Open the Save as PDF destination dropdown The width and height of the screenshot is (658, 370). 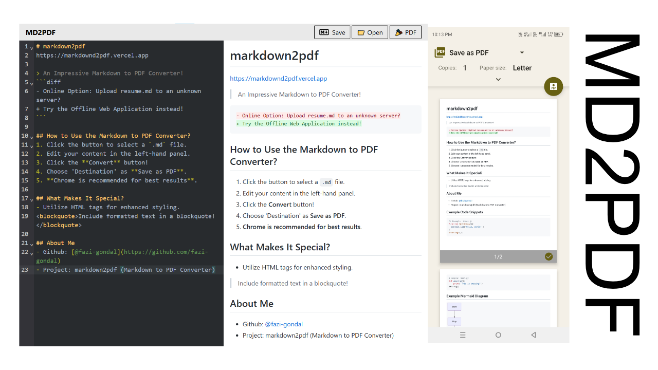pos(522,52)
